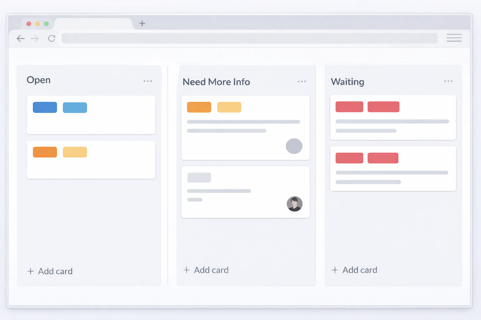
Task: Add card to Need More Info list
Action: coord(206,270)
